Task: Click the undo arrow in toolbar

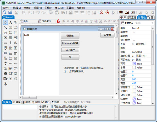Action: [37, 12]
